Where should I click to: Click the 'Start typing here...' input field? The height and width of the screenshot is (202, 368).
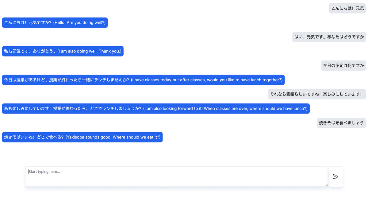tap(177, 177)
